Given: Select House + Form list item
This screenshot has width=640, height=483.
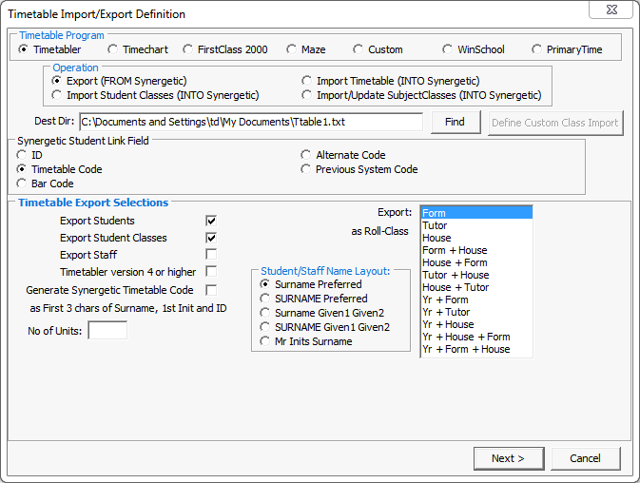Looking at the screenshot, I should (476, 262).
